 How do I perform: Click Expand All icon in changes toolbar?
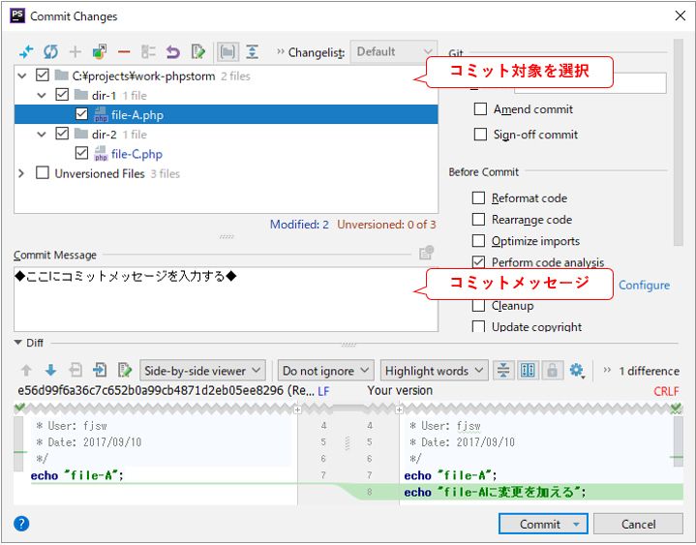[x=252, y=52]
